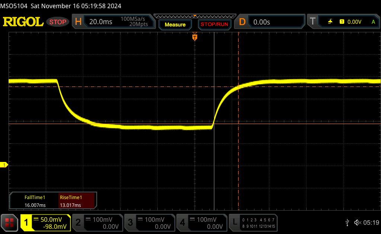
Task: Click the orange D delay icon
Action: click(242, 22)
